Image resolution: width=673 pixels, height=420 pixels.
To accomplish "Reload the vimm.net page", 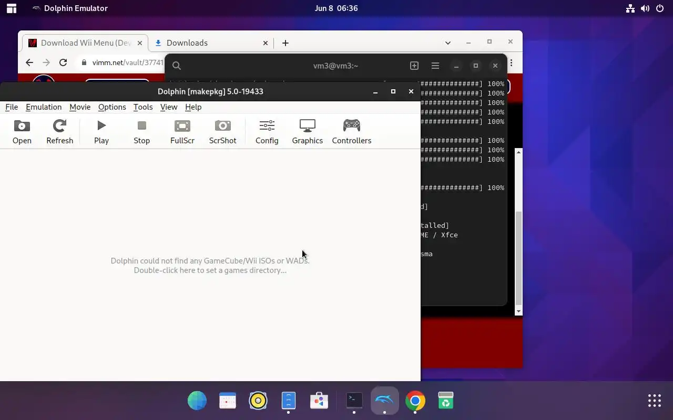I will (63, 62).
